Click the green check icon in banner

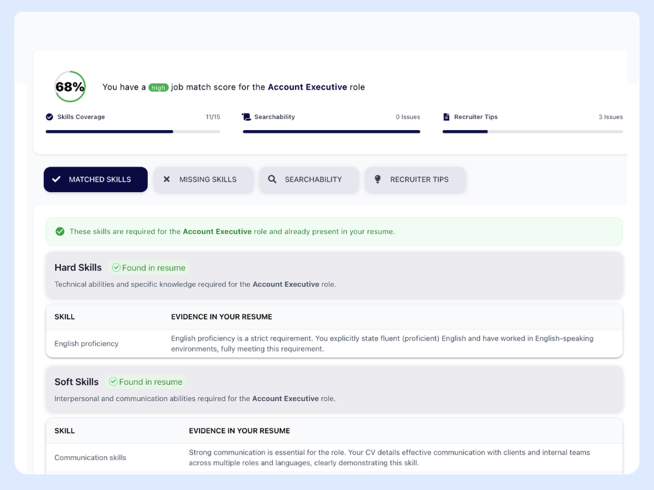tap(60, 231)
